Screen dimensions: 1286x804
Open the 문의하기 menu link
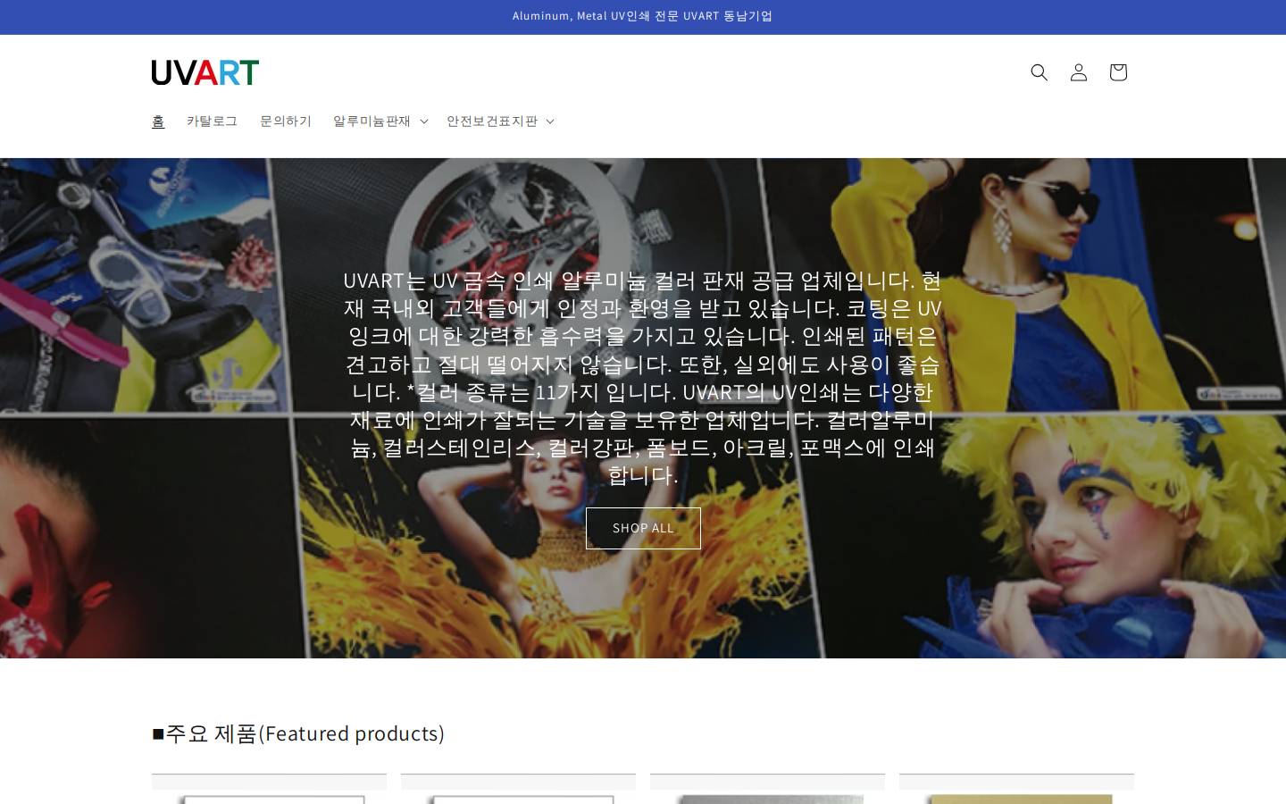click(286, 121)
